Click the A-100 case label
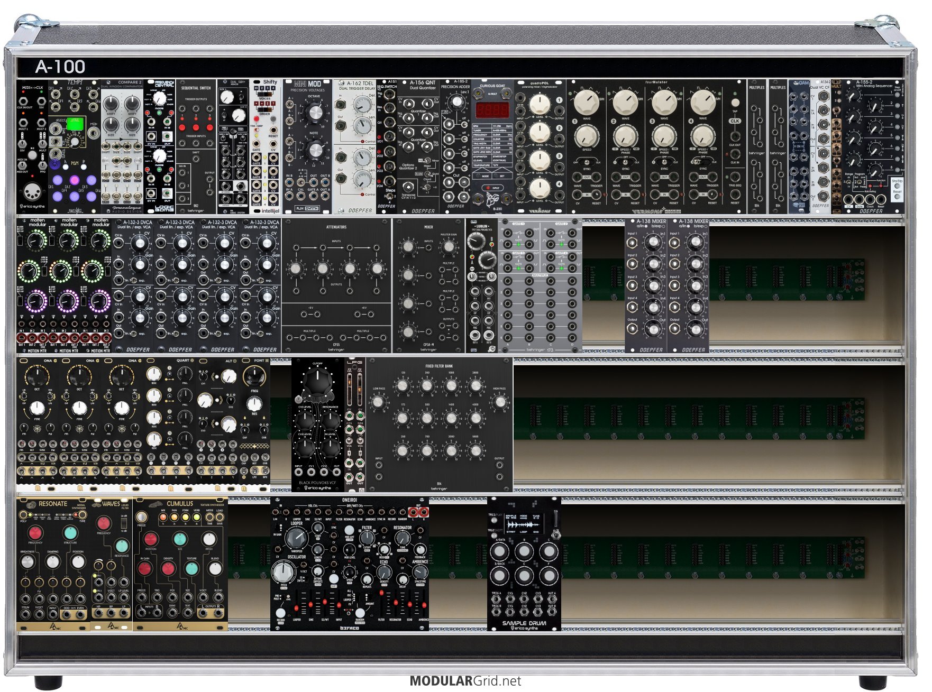 point(60,67)
